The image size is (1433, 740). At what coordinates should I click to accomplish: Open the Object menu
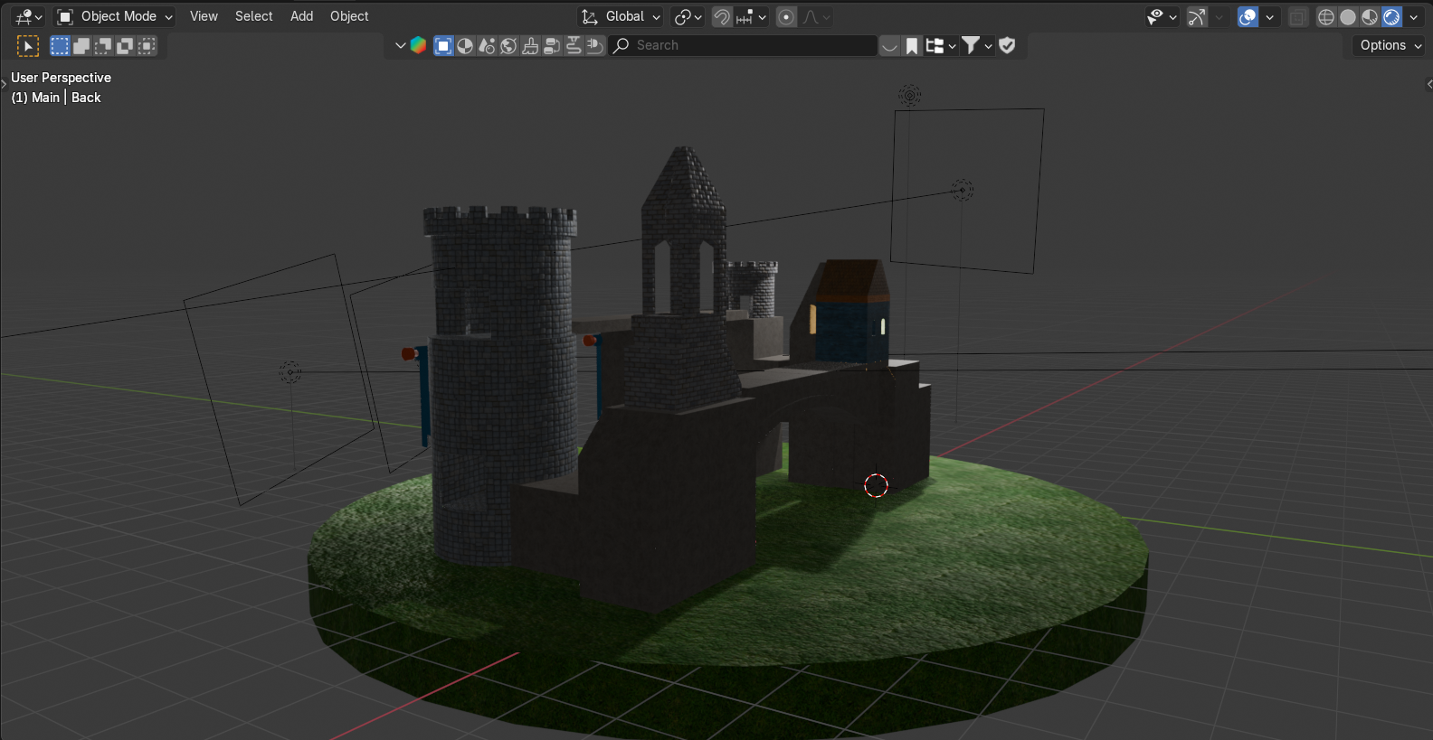[x=349, y=16]
